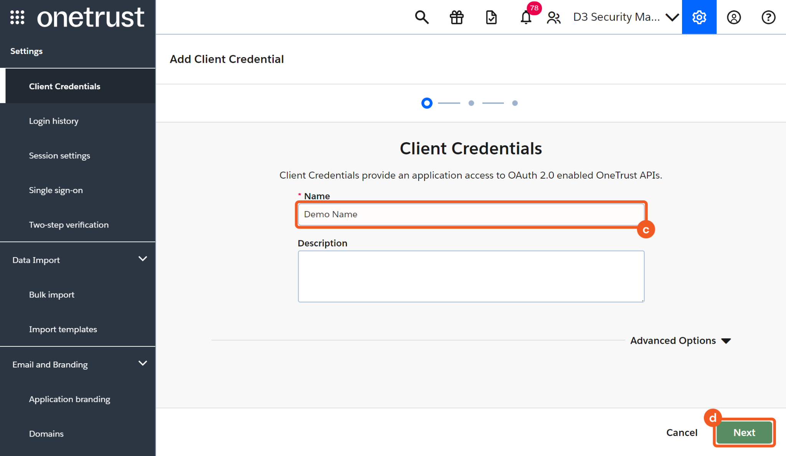This screenshot has width=786, height=456.
Task: Open notifications bell with 78 badge
Action: [x=526, y=17]
